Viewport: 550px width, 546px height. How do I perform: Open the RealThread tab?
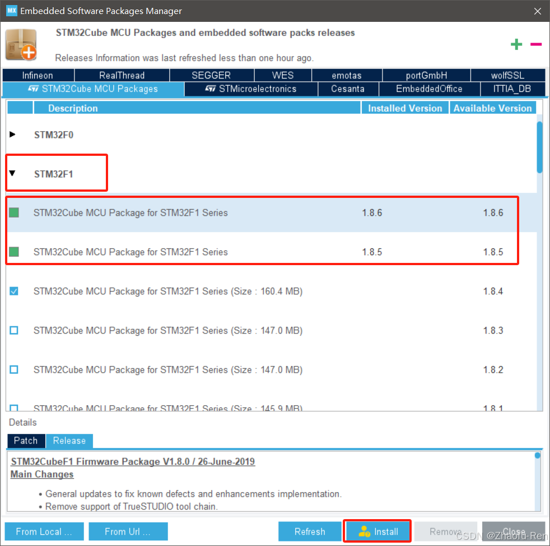click(122, 75)
